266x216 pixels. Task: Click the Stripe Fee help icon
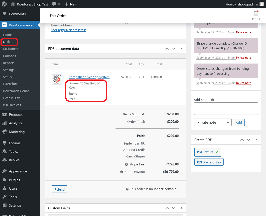click(126, 164)
